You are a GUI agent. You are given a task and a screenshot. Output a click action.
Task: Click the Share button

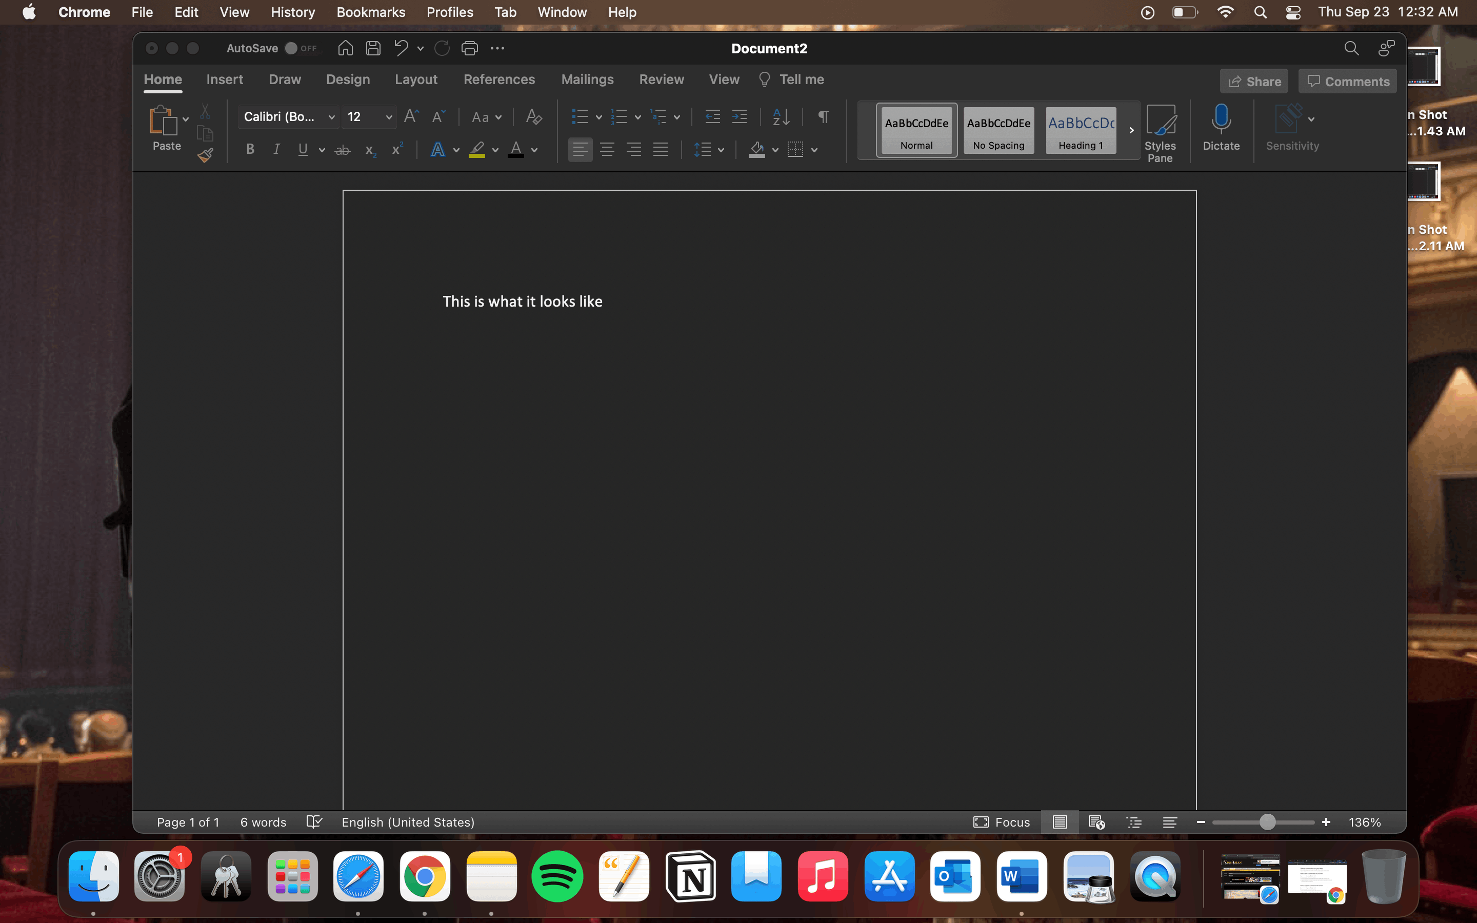pos(1253,81)
